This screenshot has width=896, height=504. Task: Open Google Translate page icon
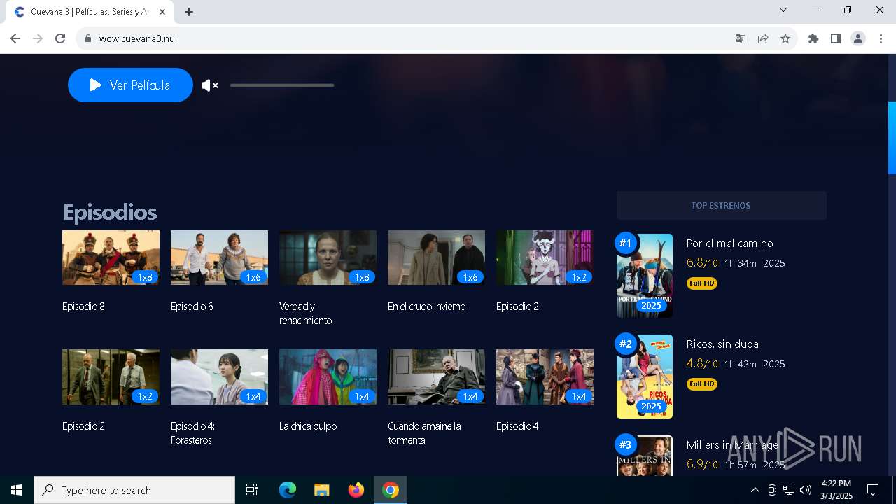coord(741,38)
